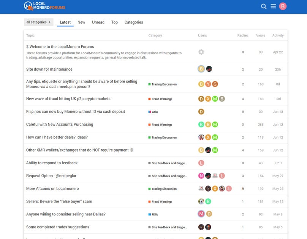
Task: Click grey B avatar in UK p2p fraud row
Action: pyautogui.click(x=222, y=99)
